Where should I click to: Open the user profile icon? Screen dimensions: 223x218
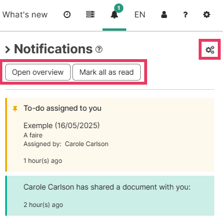pos(164,14)
